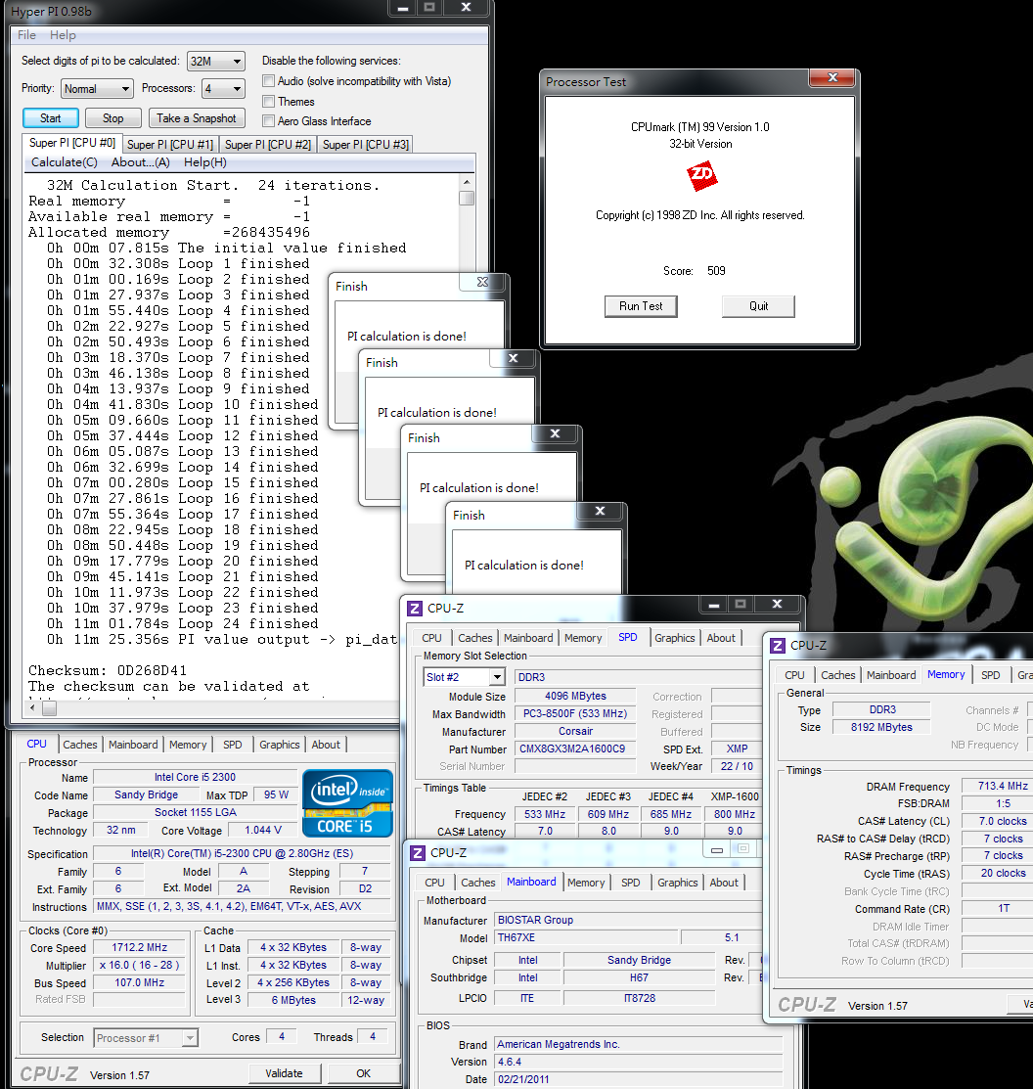Tick the Themes checkbox
Image resolution: width=1033 pixels, height=1089 pixels.
tap(269, 102)
